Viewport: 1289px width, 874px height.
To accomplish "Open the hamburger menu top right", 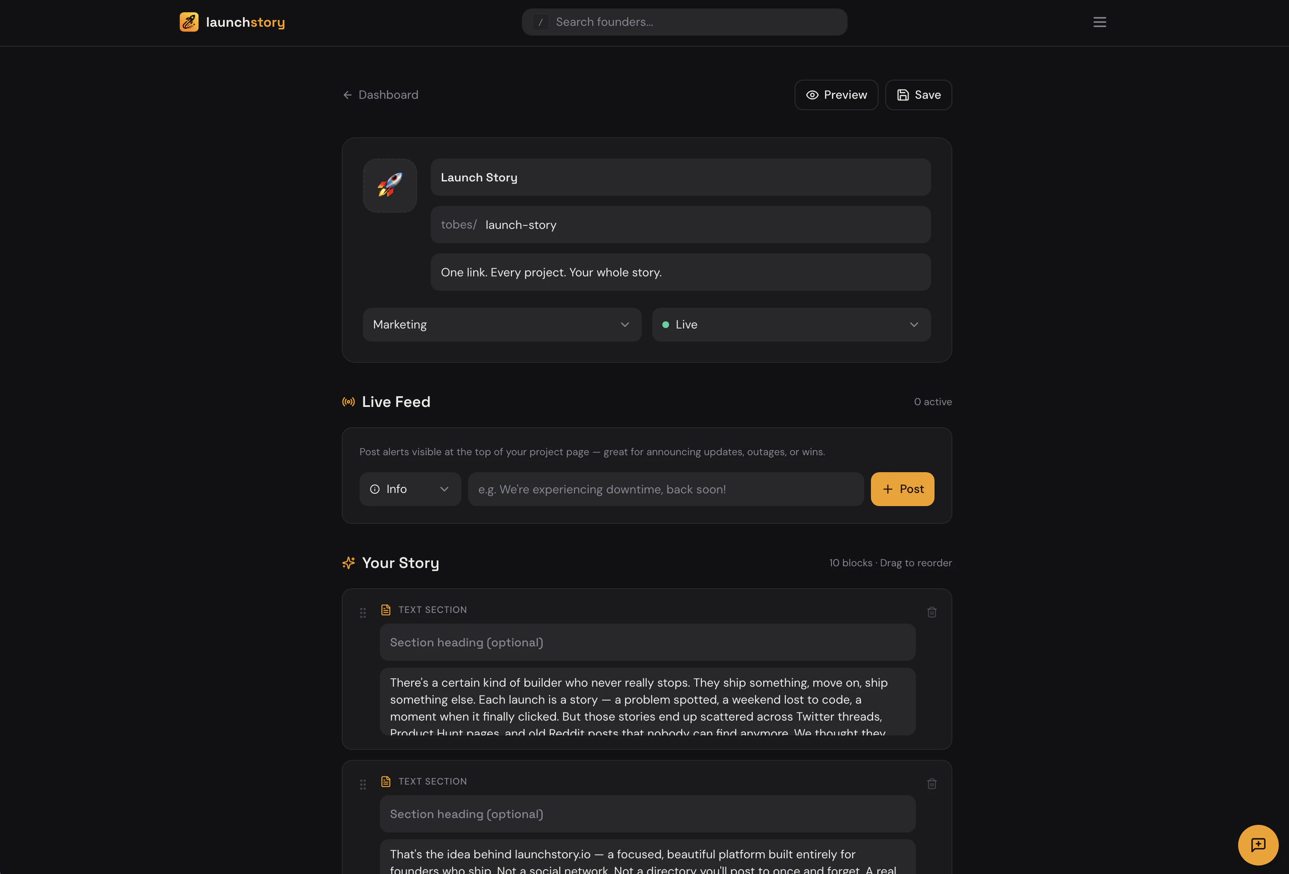I will coord(1100,22).
